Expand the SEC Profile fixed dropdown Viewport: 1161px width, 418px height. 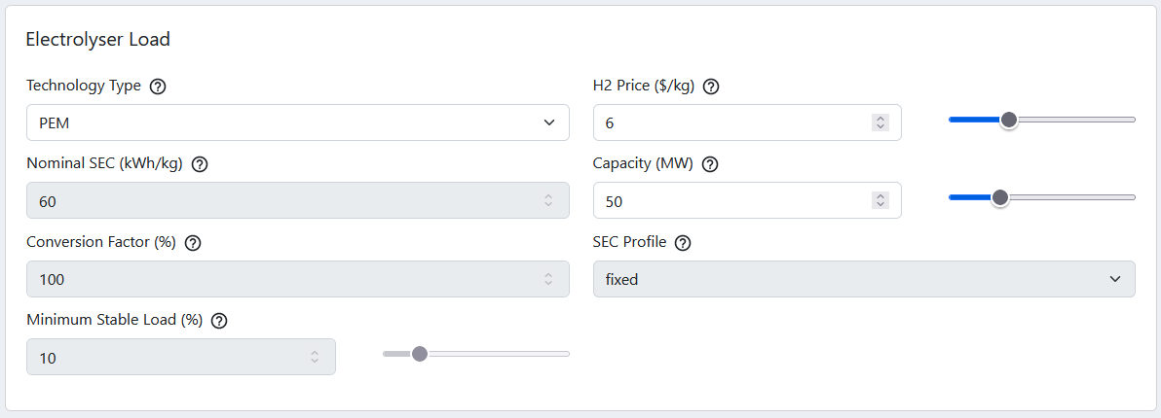tap(864, 279)
